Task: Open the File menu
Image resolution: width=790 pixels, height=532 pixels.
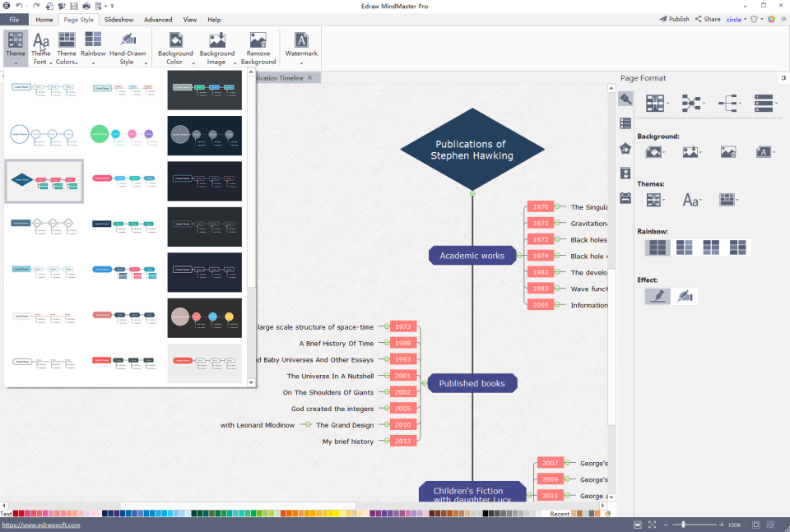Action: (14, 20)
